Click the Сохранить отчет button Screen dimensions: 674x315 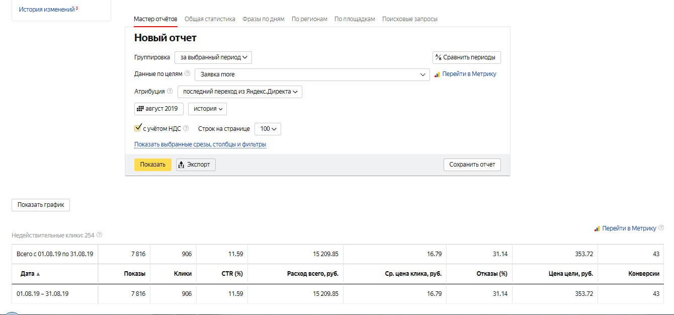(472, 165)
